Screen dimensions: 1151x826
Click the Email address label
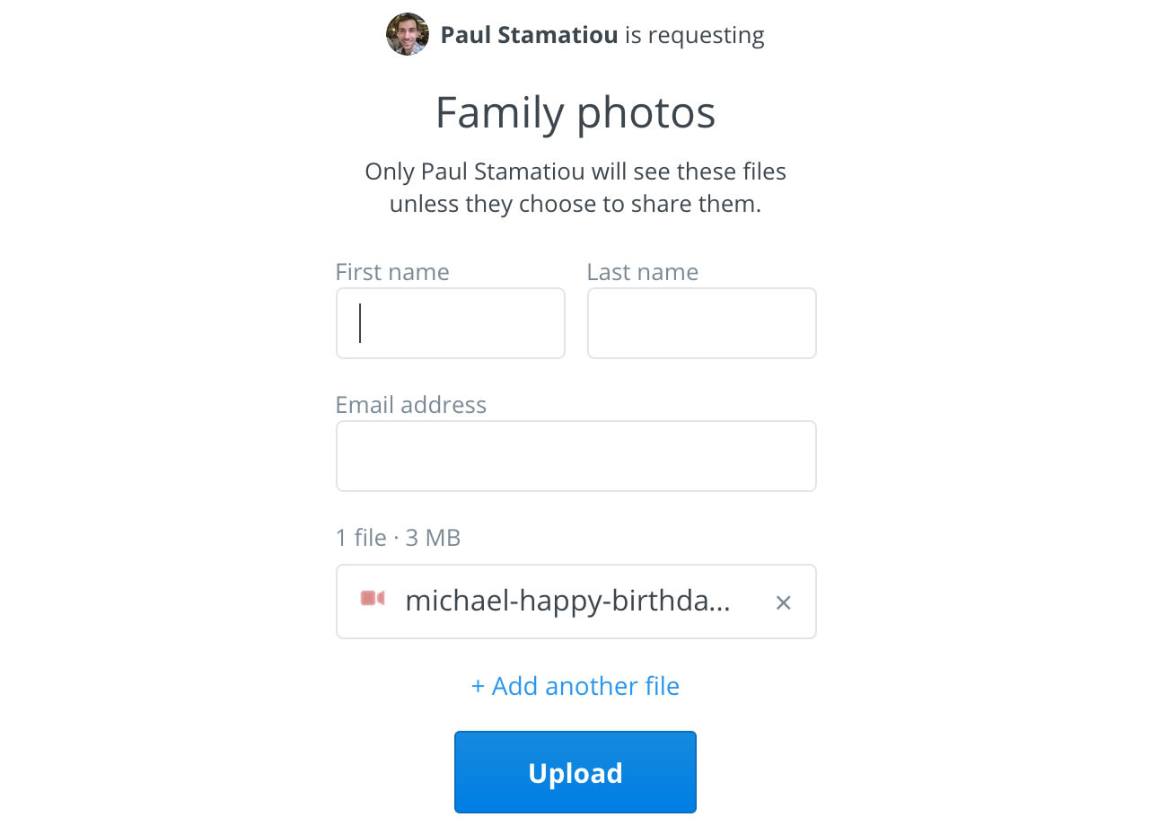[411, 405]
